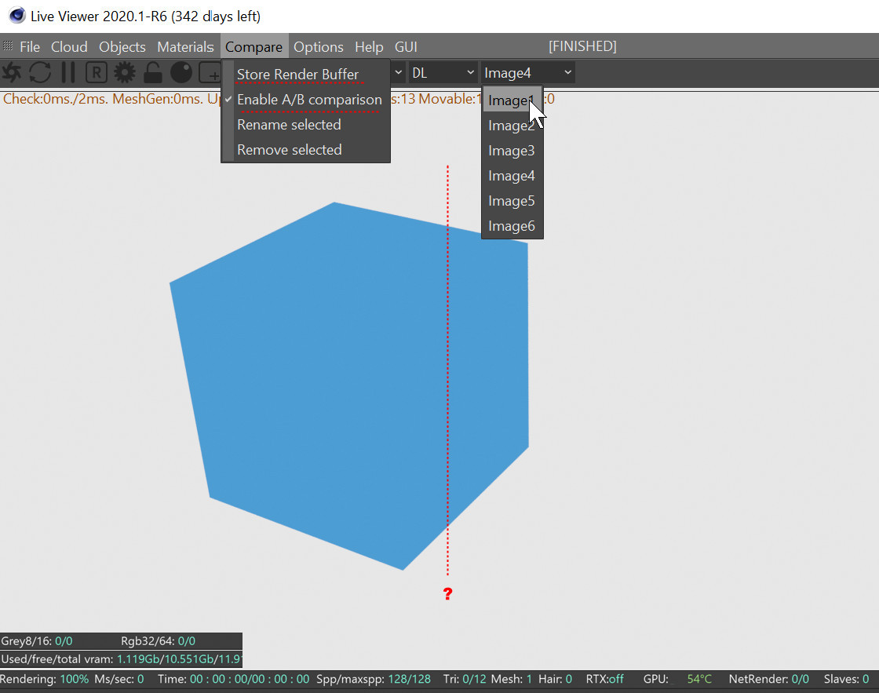The image size is (879, 693).
Task: Choose Store Render Buffer
Action: pyautogui.click(x=305, y=74)
